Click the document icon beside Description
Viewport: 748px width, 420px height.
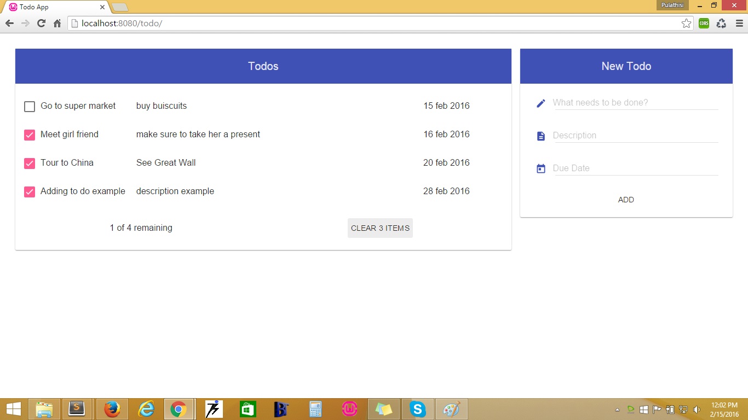tap(541, 136)
